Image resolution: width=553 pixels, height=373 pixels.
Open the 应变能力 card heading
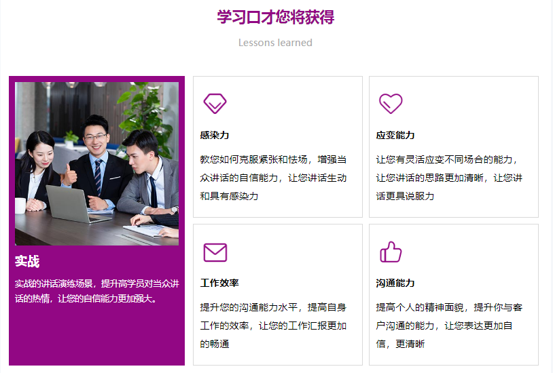tap(395, 135)
